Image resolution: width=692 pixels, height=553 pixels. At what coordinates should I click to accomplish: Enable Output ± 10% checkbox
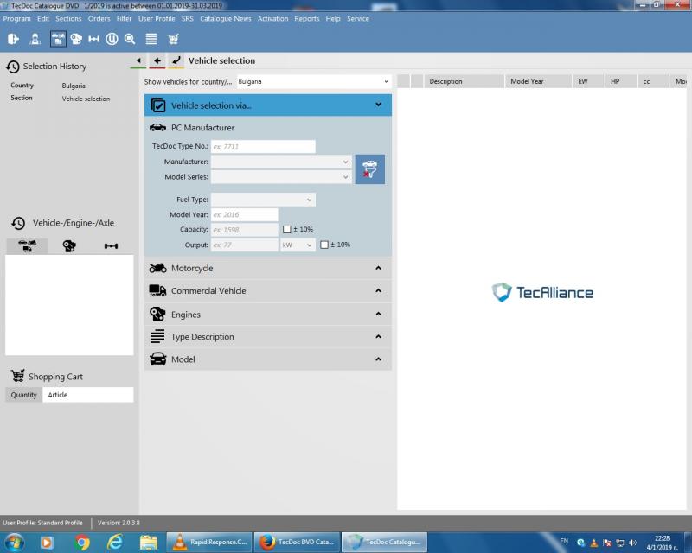324,245
